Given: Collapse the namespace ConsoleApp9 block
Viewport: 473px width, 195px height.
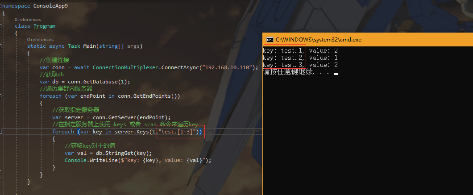Looking at the screenshot, I should click(0, 6).
